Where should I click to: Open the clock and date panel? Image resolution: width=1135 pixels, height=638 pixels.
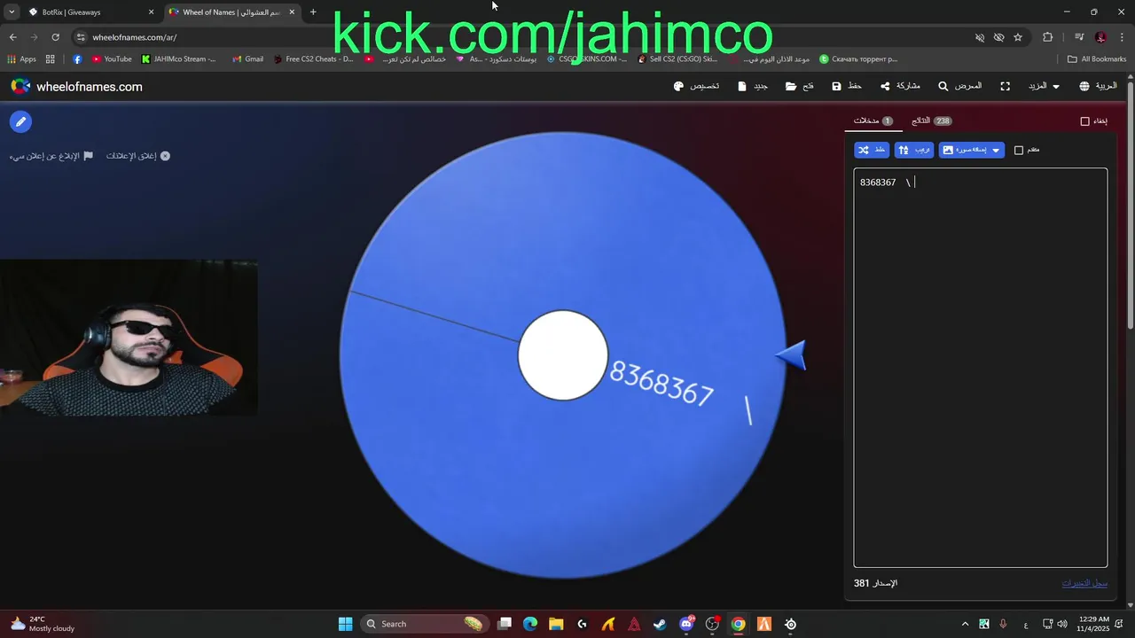tap(1094, 624)
